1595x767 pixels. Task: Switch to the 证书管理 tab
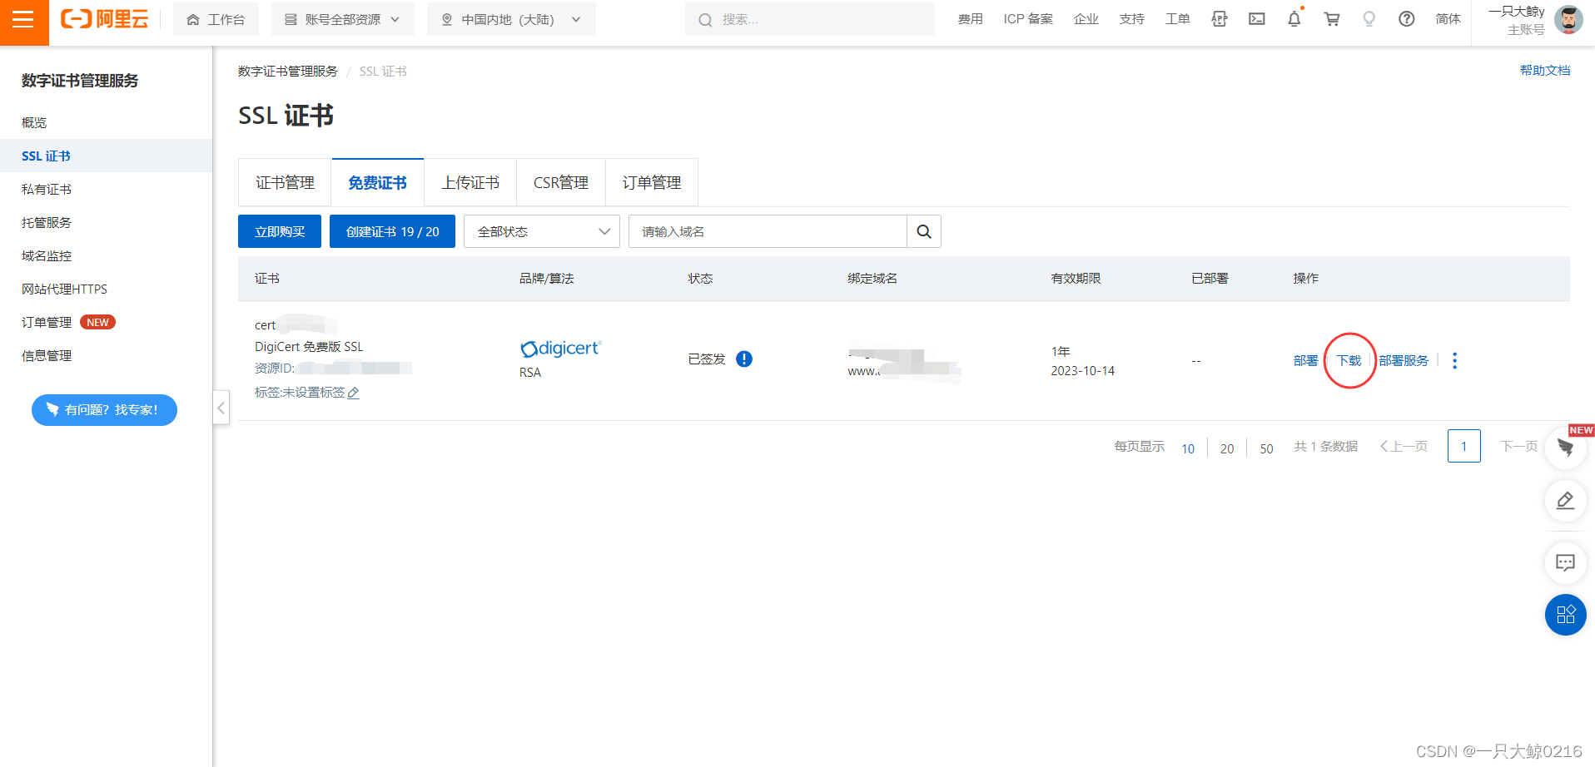[x=285, y=182]
